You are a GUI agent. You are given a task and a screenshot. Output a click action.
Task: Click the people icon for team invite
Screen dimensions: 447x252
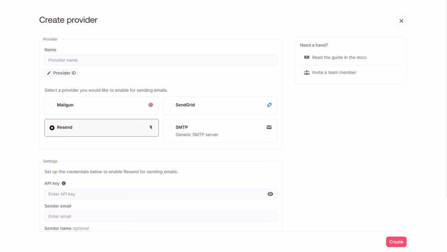tap(307, 72)
